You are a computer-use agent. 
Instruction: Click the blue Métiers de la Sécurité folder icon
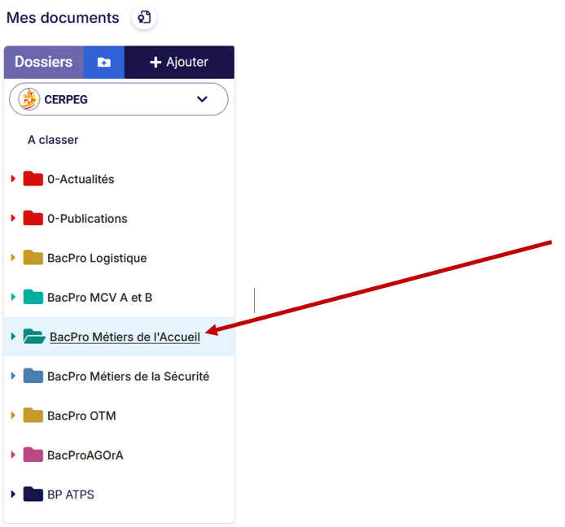[33, 377]
